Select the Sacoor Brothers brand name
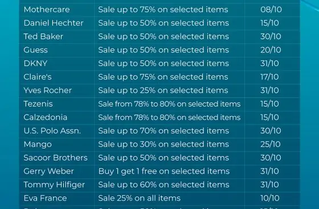 (x=56, y=158)
